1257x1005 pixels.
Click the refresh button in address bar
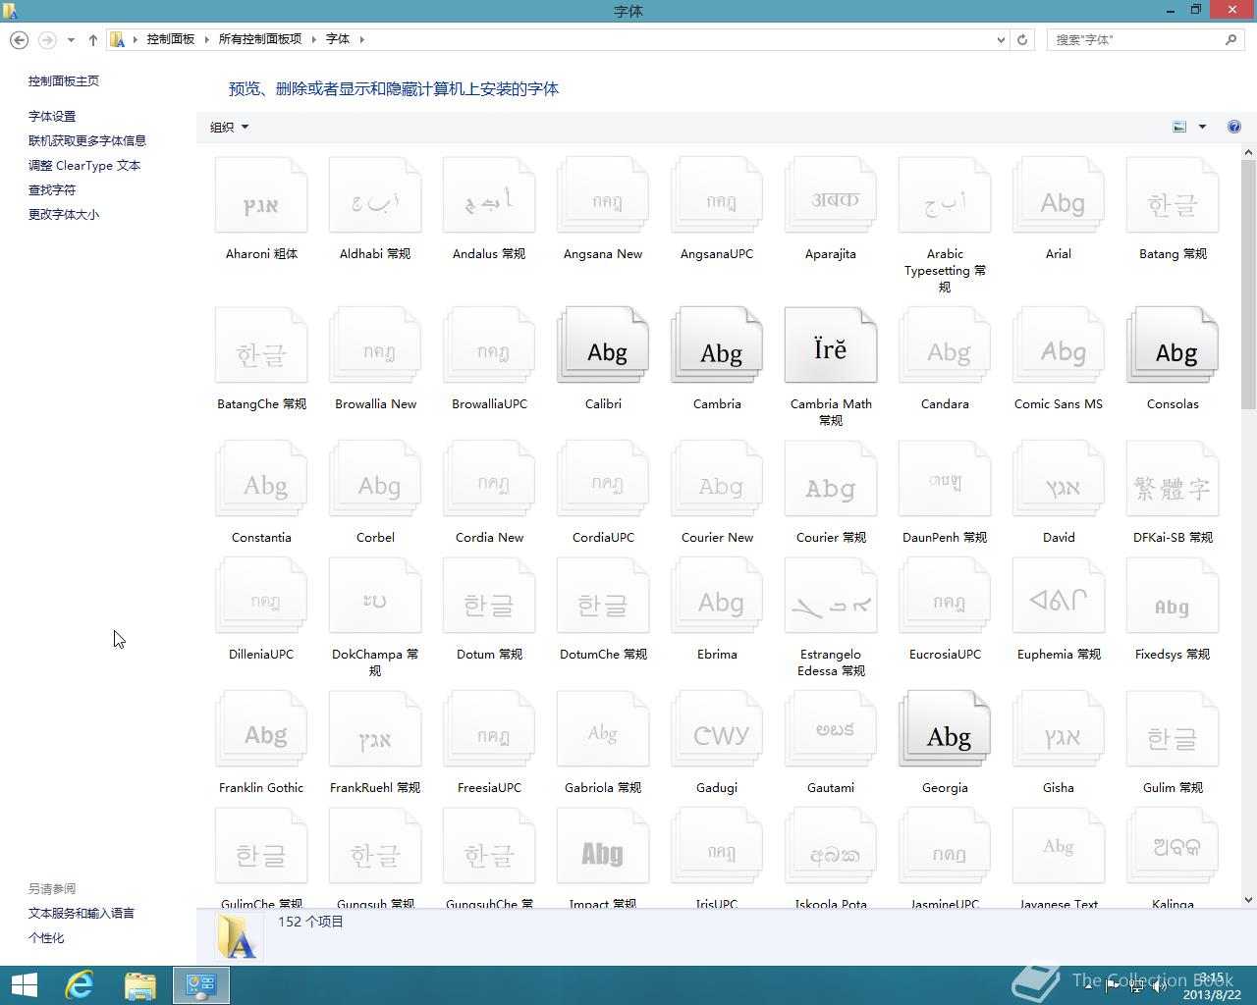point(1022,39)
